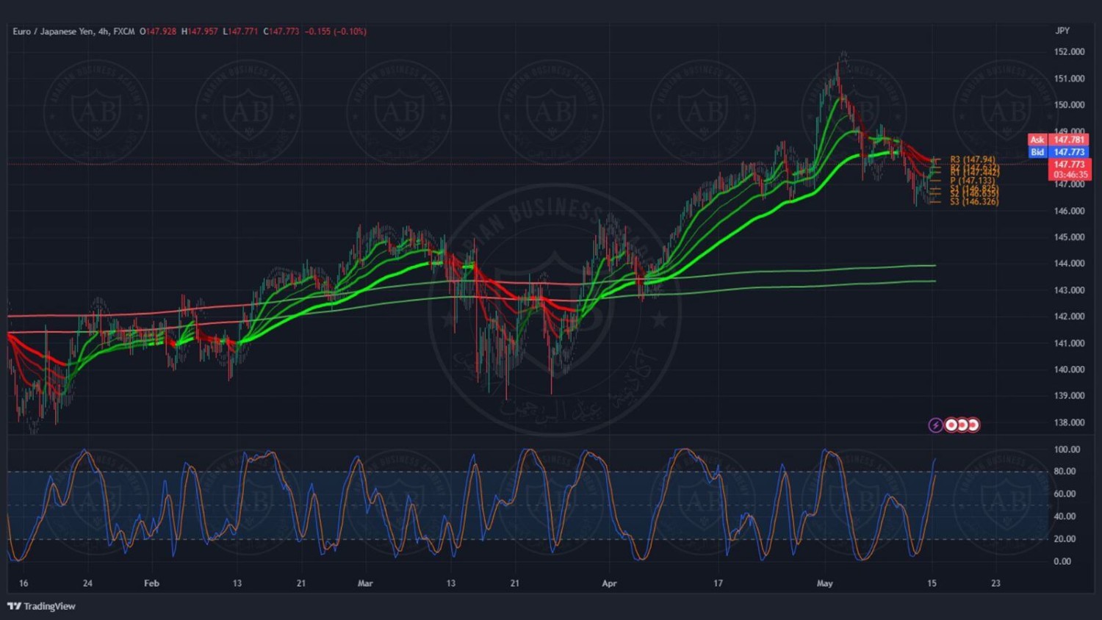Click the 144.000 price axis label
1102x620 pixels.
1070,264
